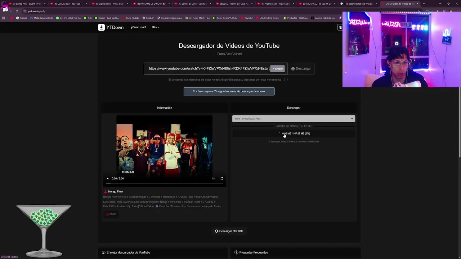Click 'El mejor descargador de YouTube' heading
This screenshot has height=259, width=461.
tap(128, 253)
